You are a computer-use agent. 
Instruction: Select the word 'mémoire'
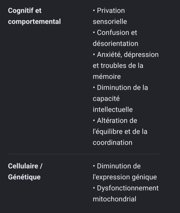107,76
